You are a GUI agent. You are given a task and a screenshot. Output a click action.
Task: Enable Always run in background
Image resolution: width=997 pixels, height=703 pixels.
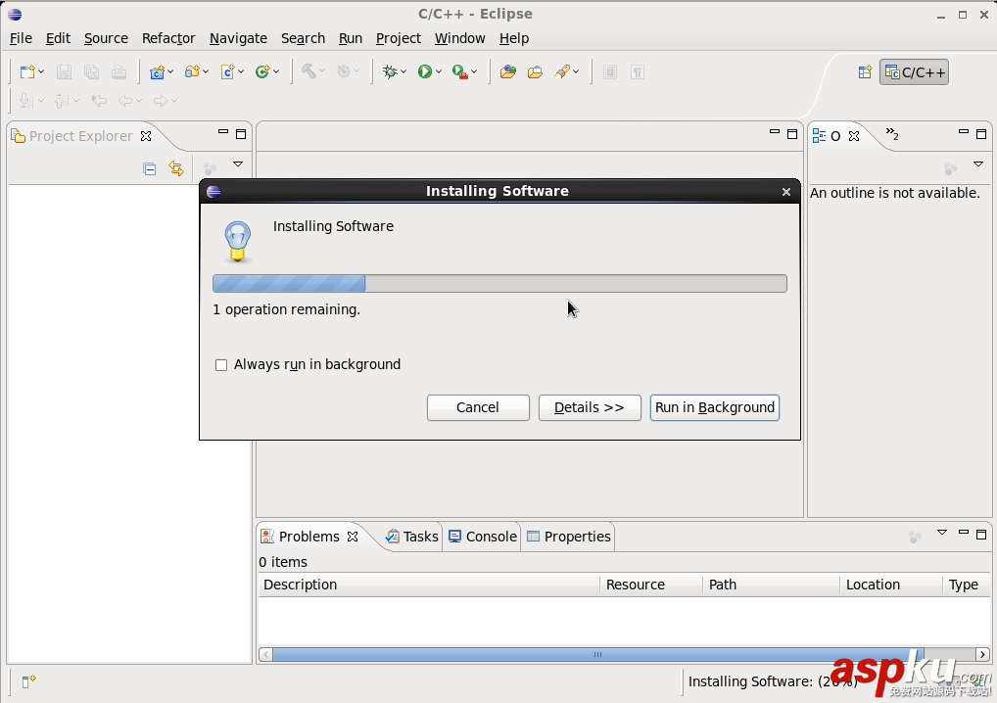coord(221,364)
